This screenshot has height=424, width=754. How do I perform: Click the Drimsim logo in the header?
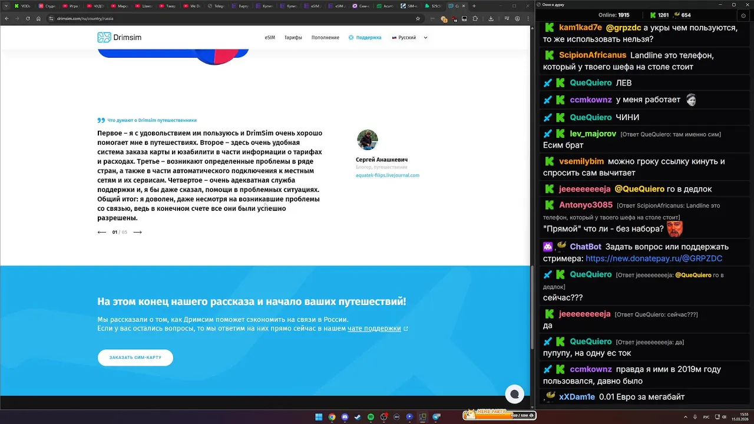(x=119, y=38)
